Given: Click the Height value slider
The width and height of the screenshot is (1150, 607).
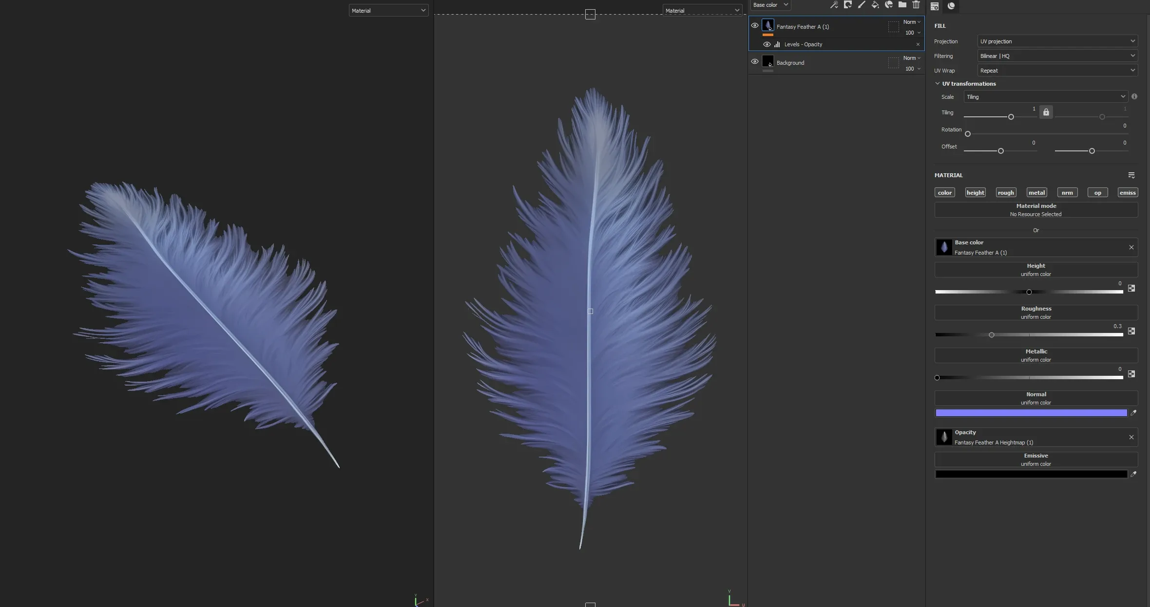Looking at the screenshot, I should 1029,292.
